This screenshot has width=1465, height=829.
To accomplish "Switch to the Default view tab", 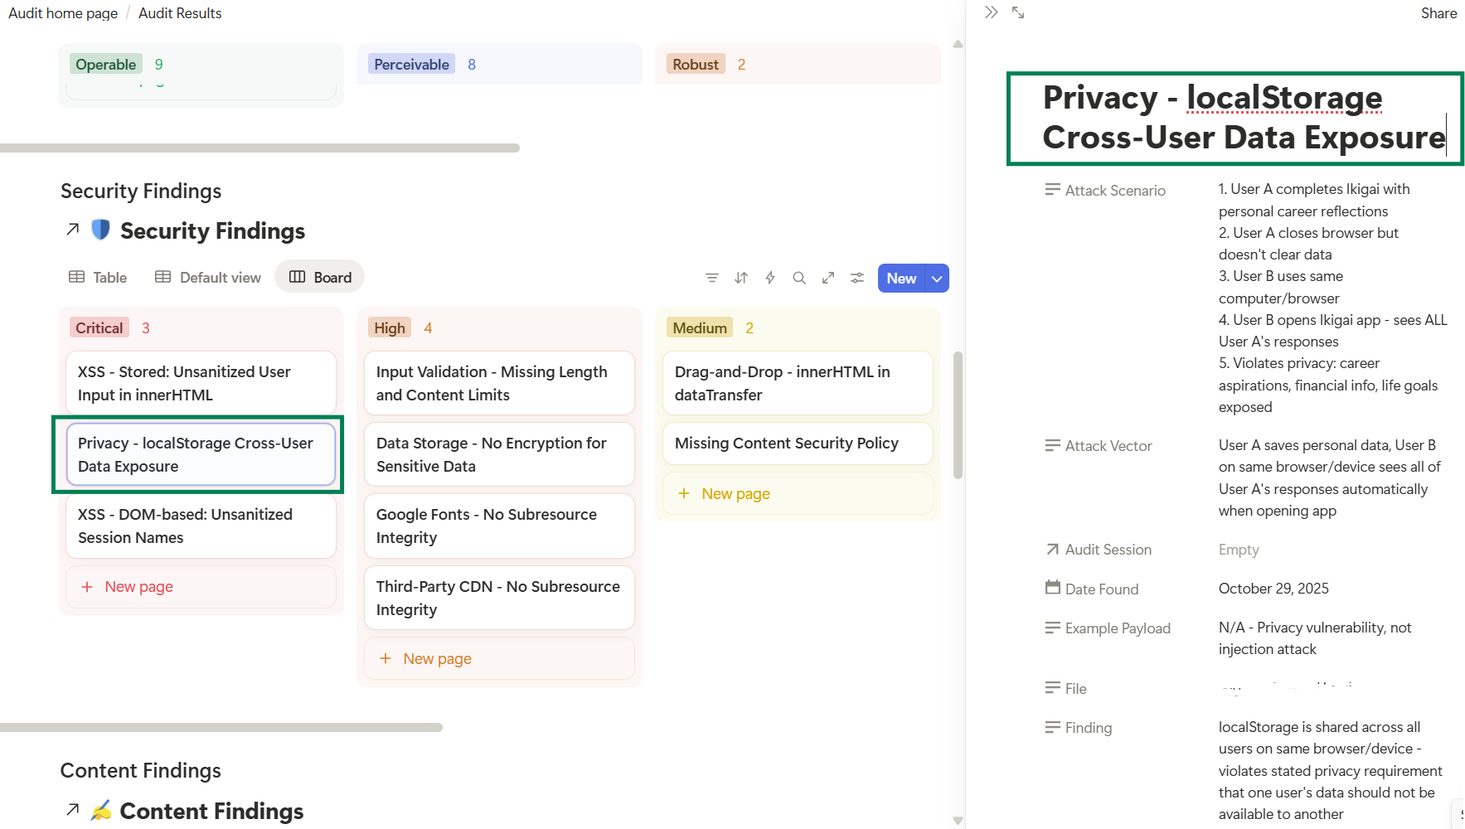I will coord(208,278).
